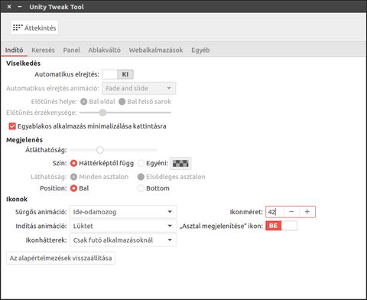Open the Egyéni custom color swatch
This screenshot has height=300, width=367.
[x=180, y=163]
